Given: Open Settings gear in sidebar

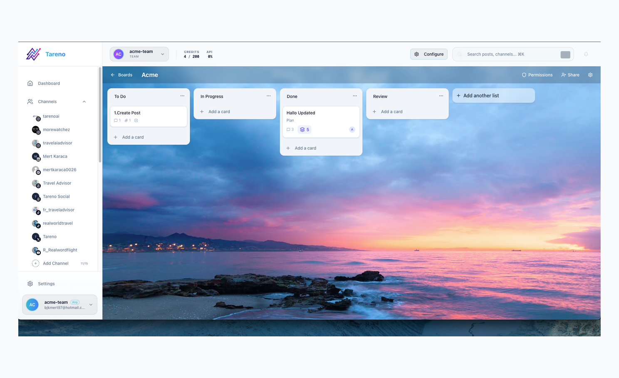Looking at the screenshot, I should point(30,284).
